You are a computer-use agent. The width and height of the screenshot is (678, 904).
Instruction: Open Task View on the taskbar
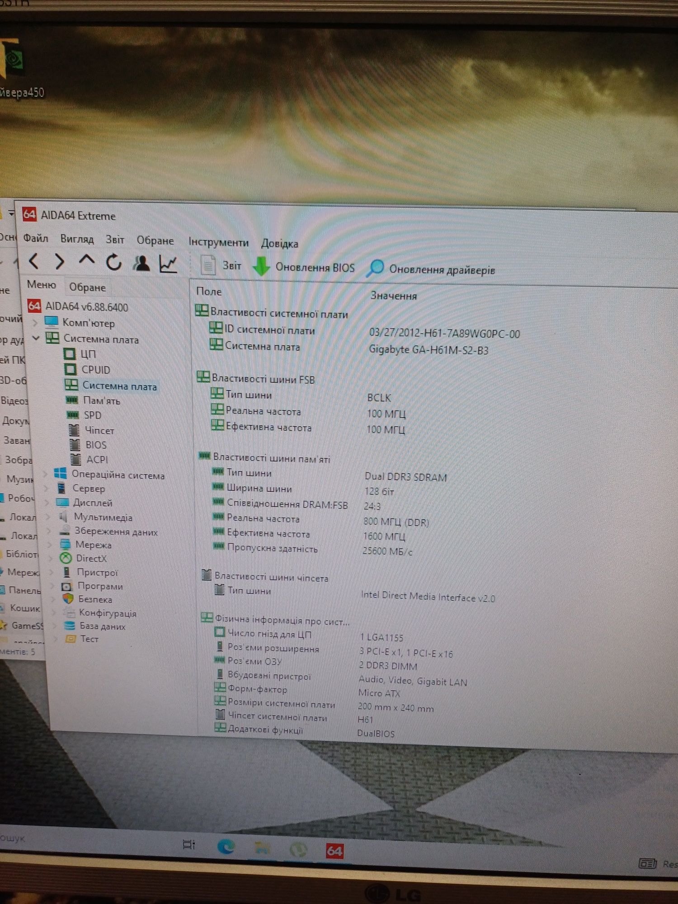(189, 844)
